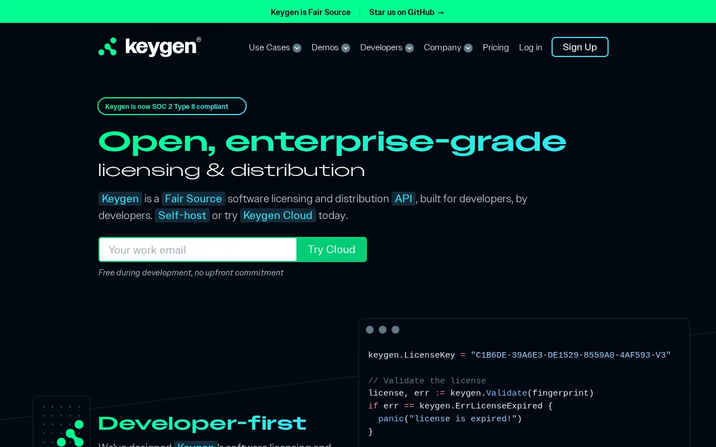The width and height of the screenshot is (716, 447).
Task: Open the SOC 2 Type II compliant announcement
Action: [172, 106]
